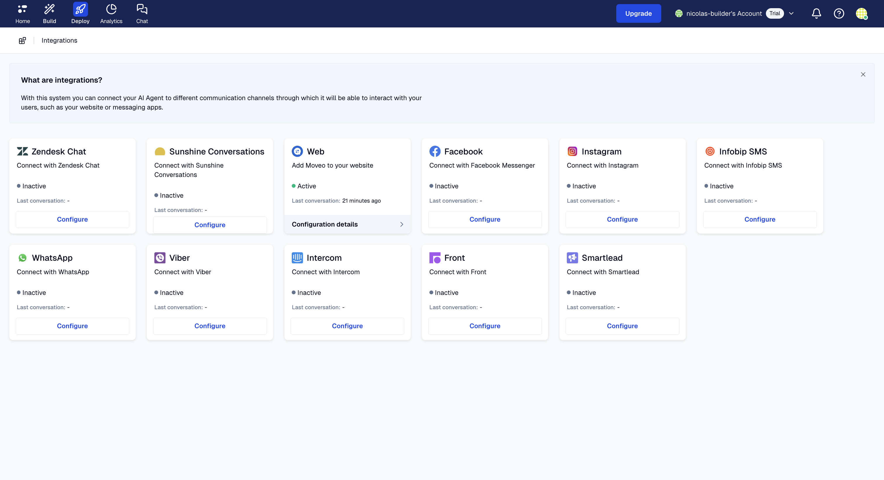Click the account logo icon beside account name
This screenshot has height=480, width=884.
click(678, 13)
